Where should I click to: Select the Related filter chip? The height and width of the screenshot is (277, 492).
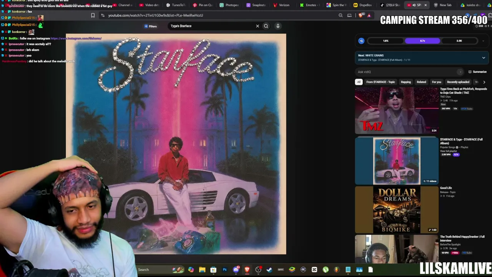(x=421, y=82)
